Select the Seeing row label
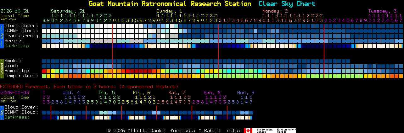 (14, 41)
